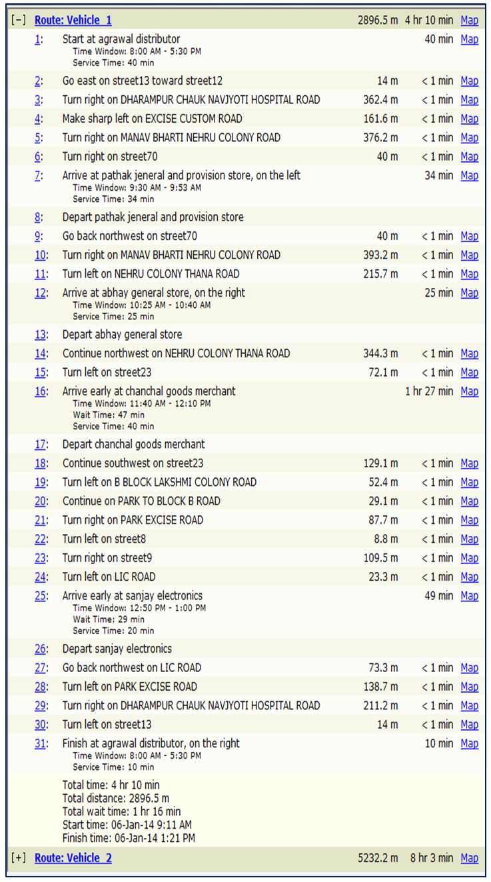Click the Map link for Vehicle_2 route
The height and width of the screenshot is (882, 491).
click(469, 858)
